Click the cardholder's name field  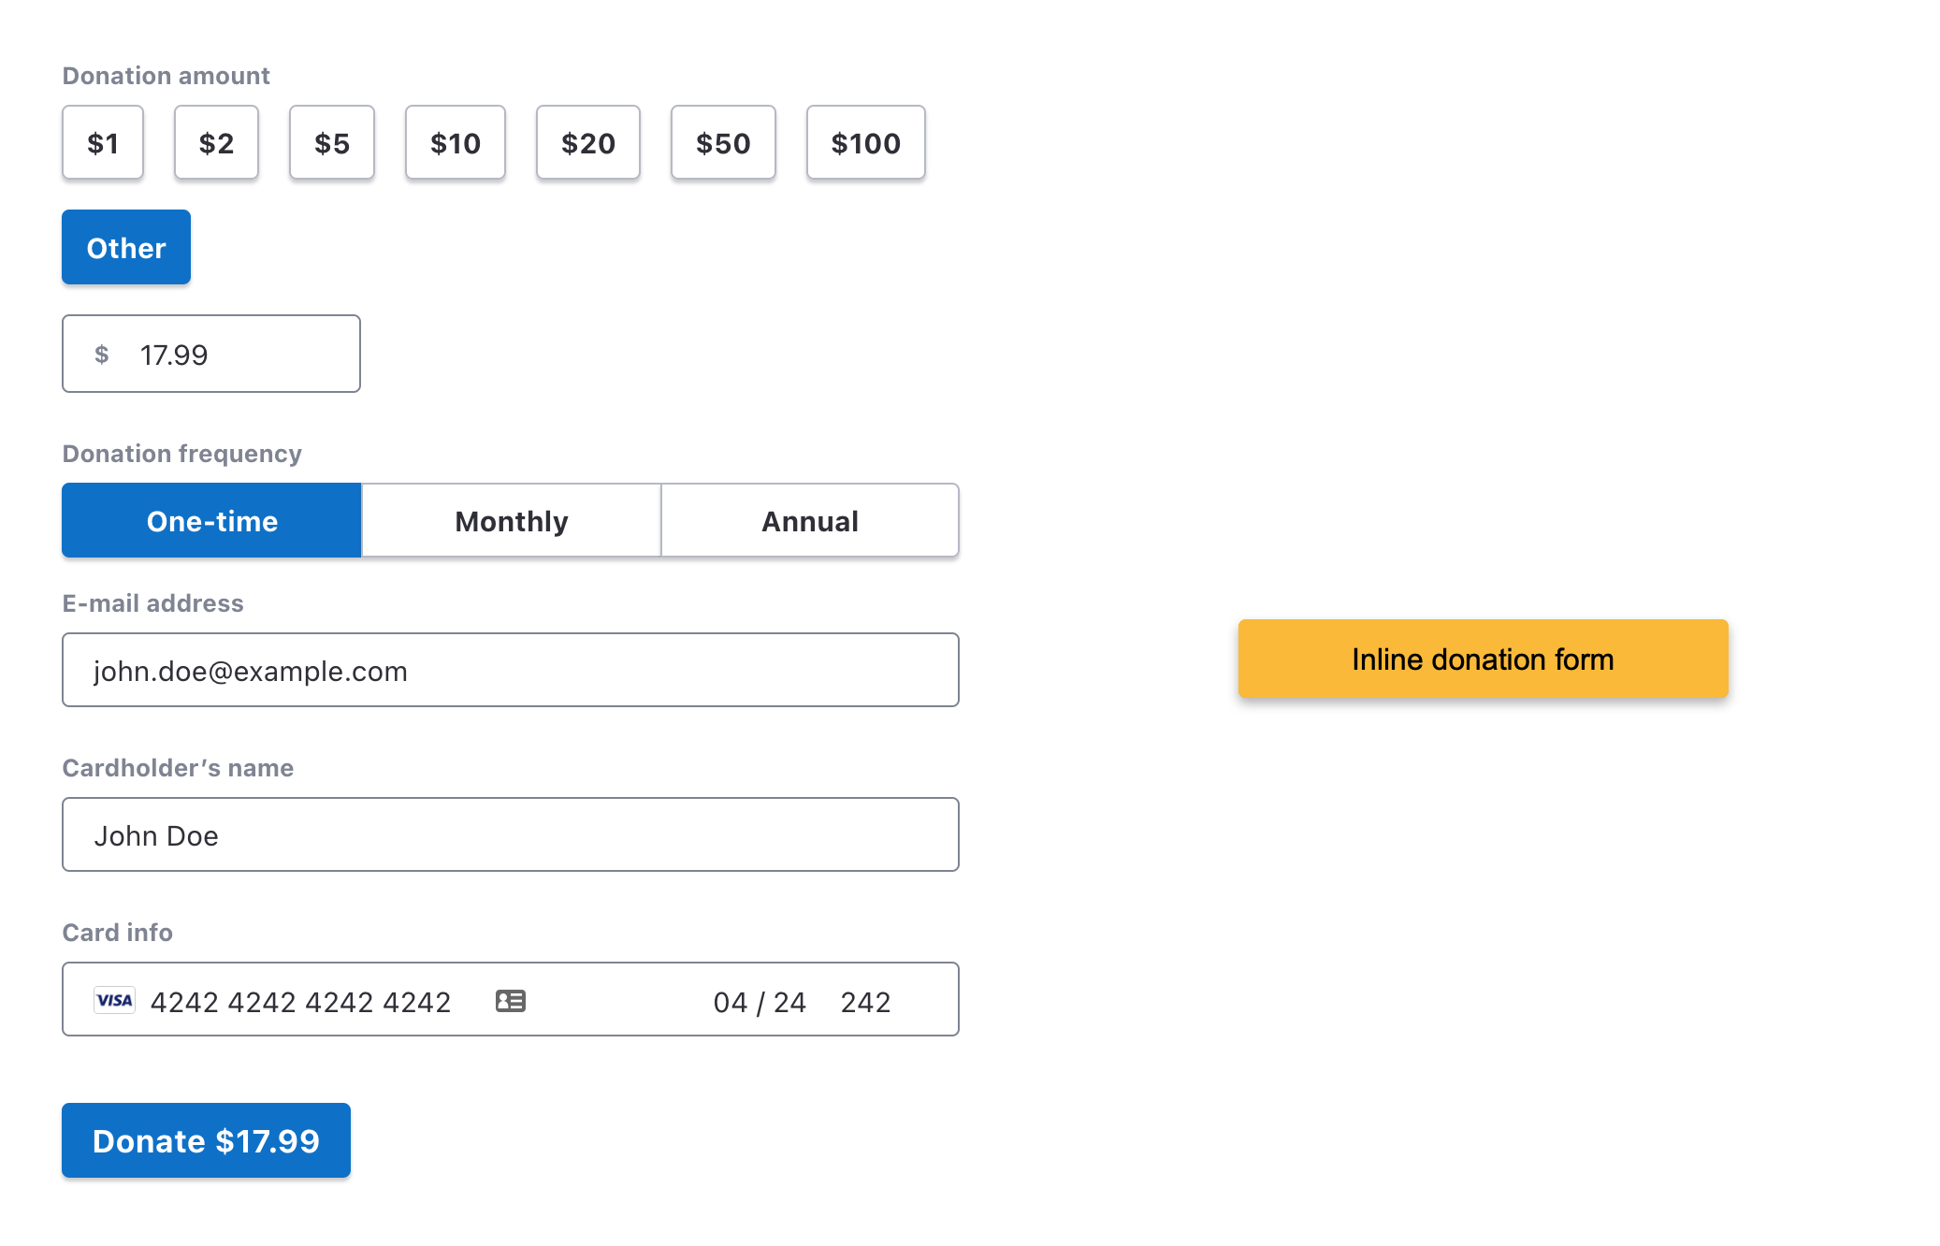511,835
